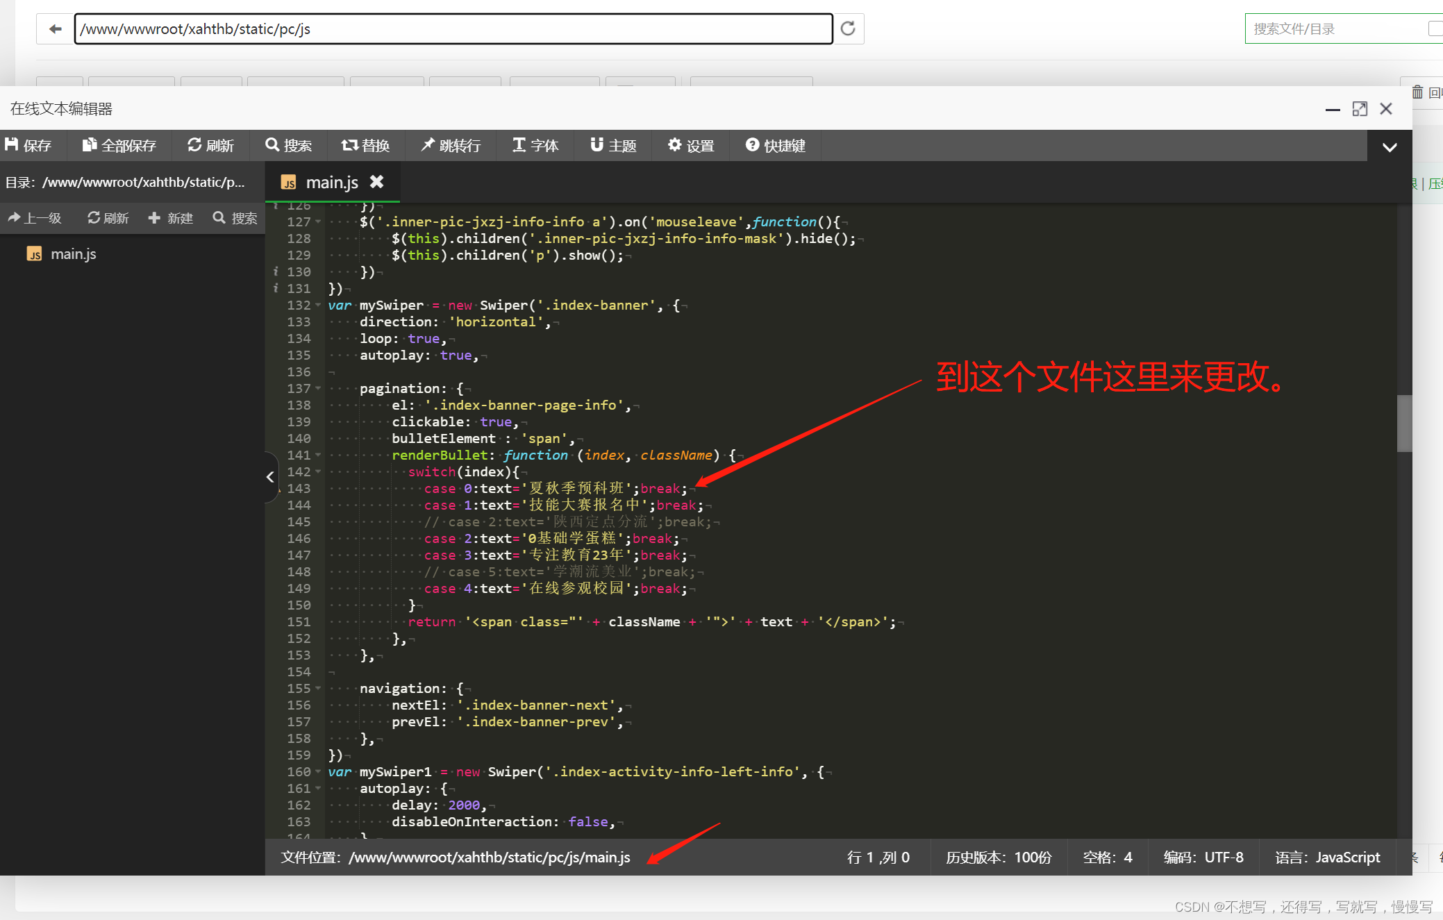Open the Font (字体) settings
The width and height of the screenshot is (1443, 920).
535,145
